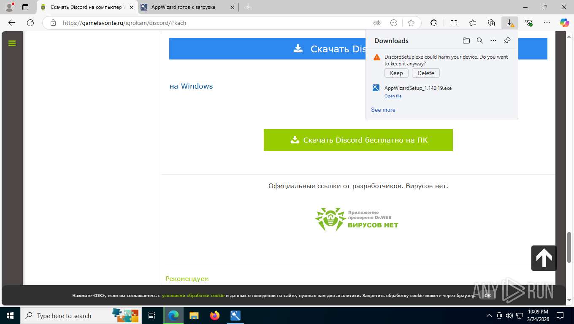This screenshot has height=324, width=574.
Task: View site information lock icon
Action: point(53,23)
